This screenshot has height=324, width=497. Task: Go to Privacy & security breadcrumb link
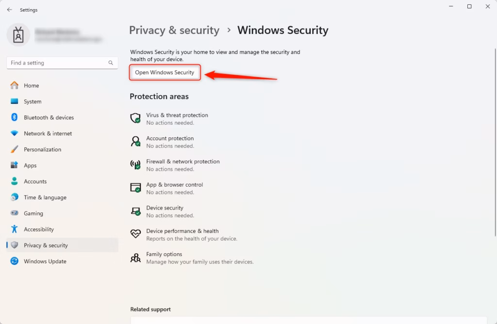(174, 30)
